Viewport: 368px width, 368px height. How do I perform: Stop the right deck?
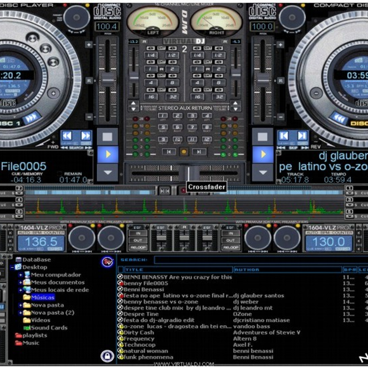(x=263, y=136)
